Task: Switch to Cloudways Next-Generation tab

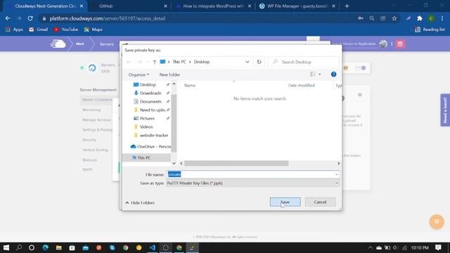Action: click(45, 6)
